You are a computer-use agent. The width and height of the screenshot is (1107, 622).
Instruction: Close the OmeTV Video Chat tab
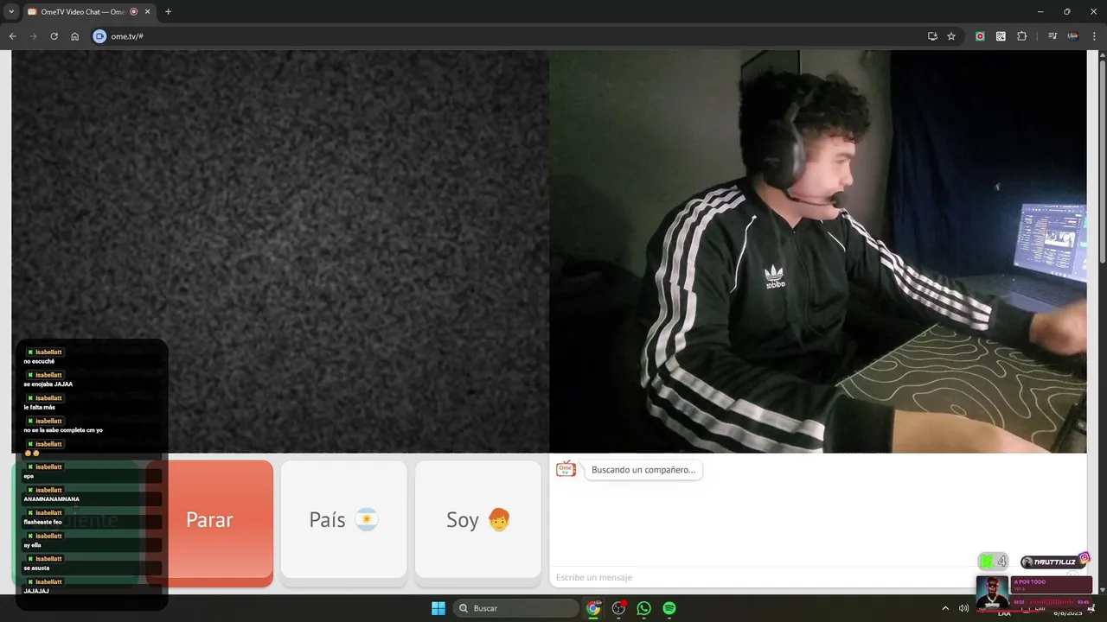coord(148,12)
